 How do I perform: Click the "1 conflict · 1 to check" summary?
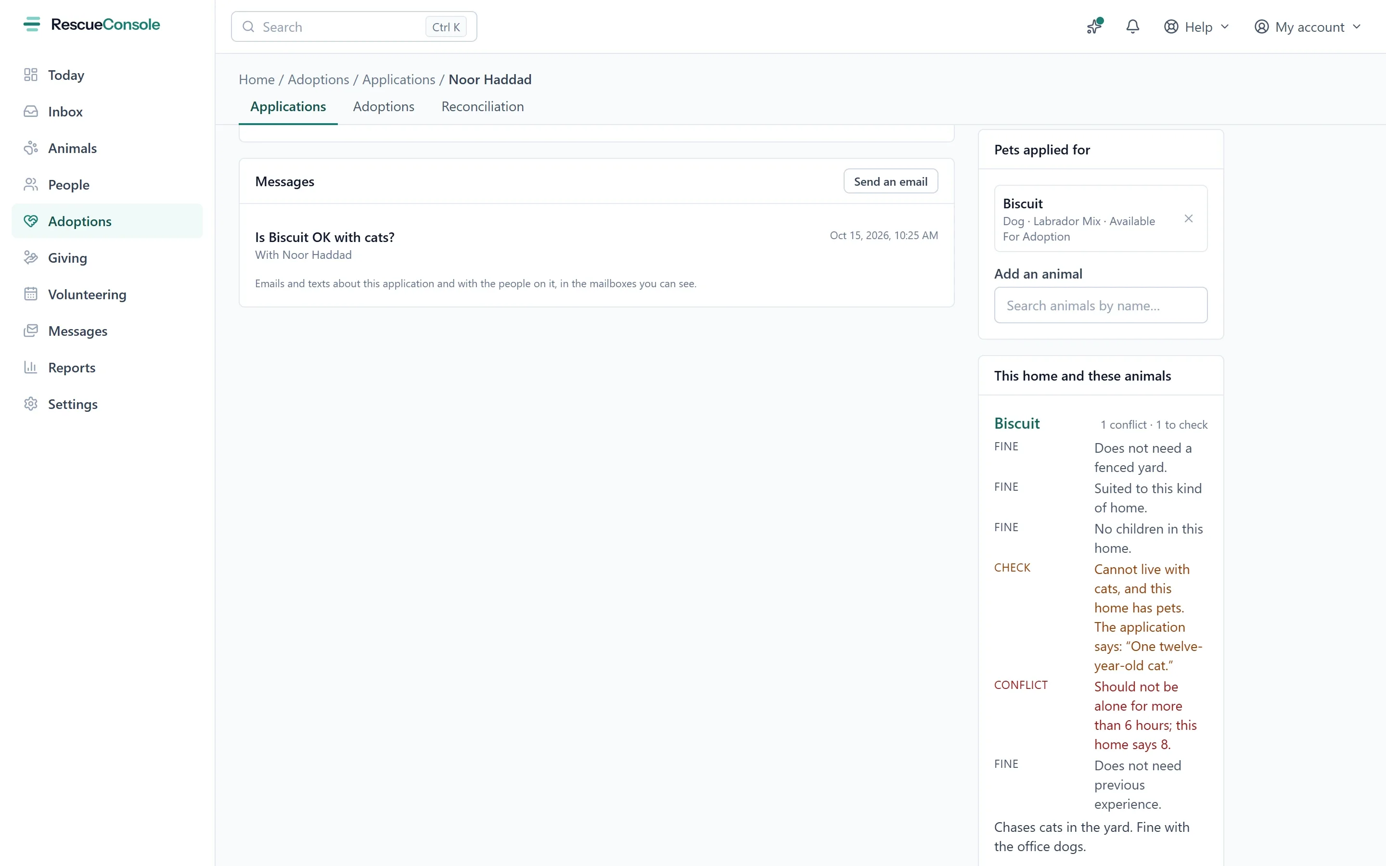click(1154, 425)
